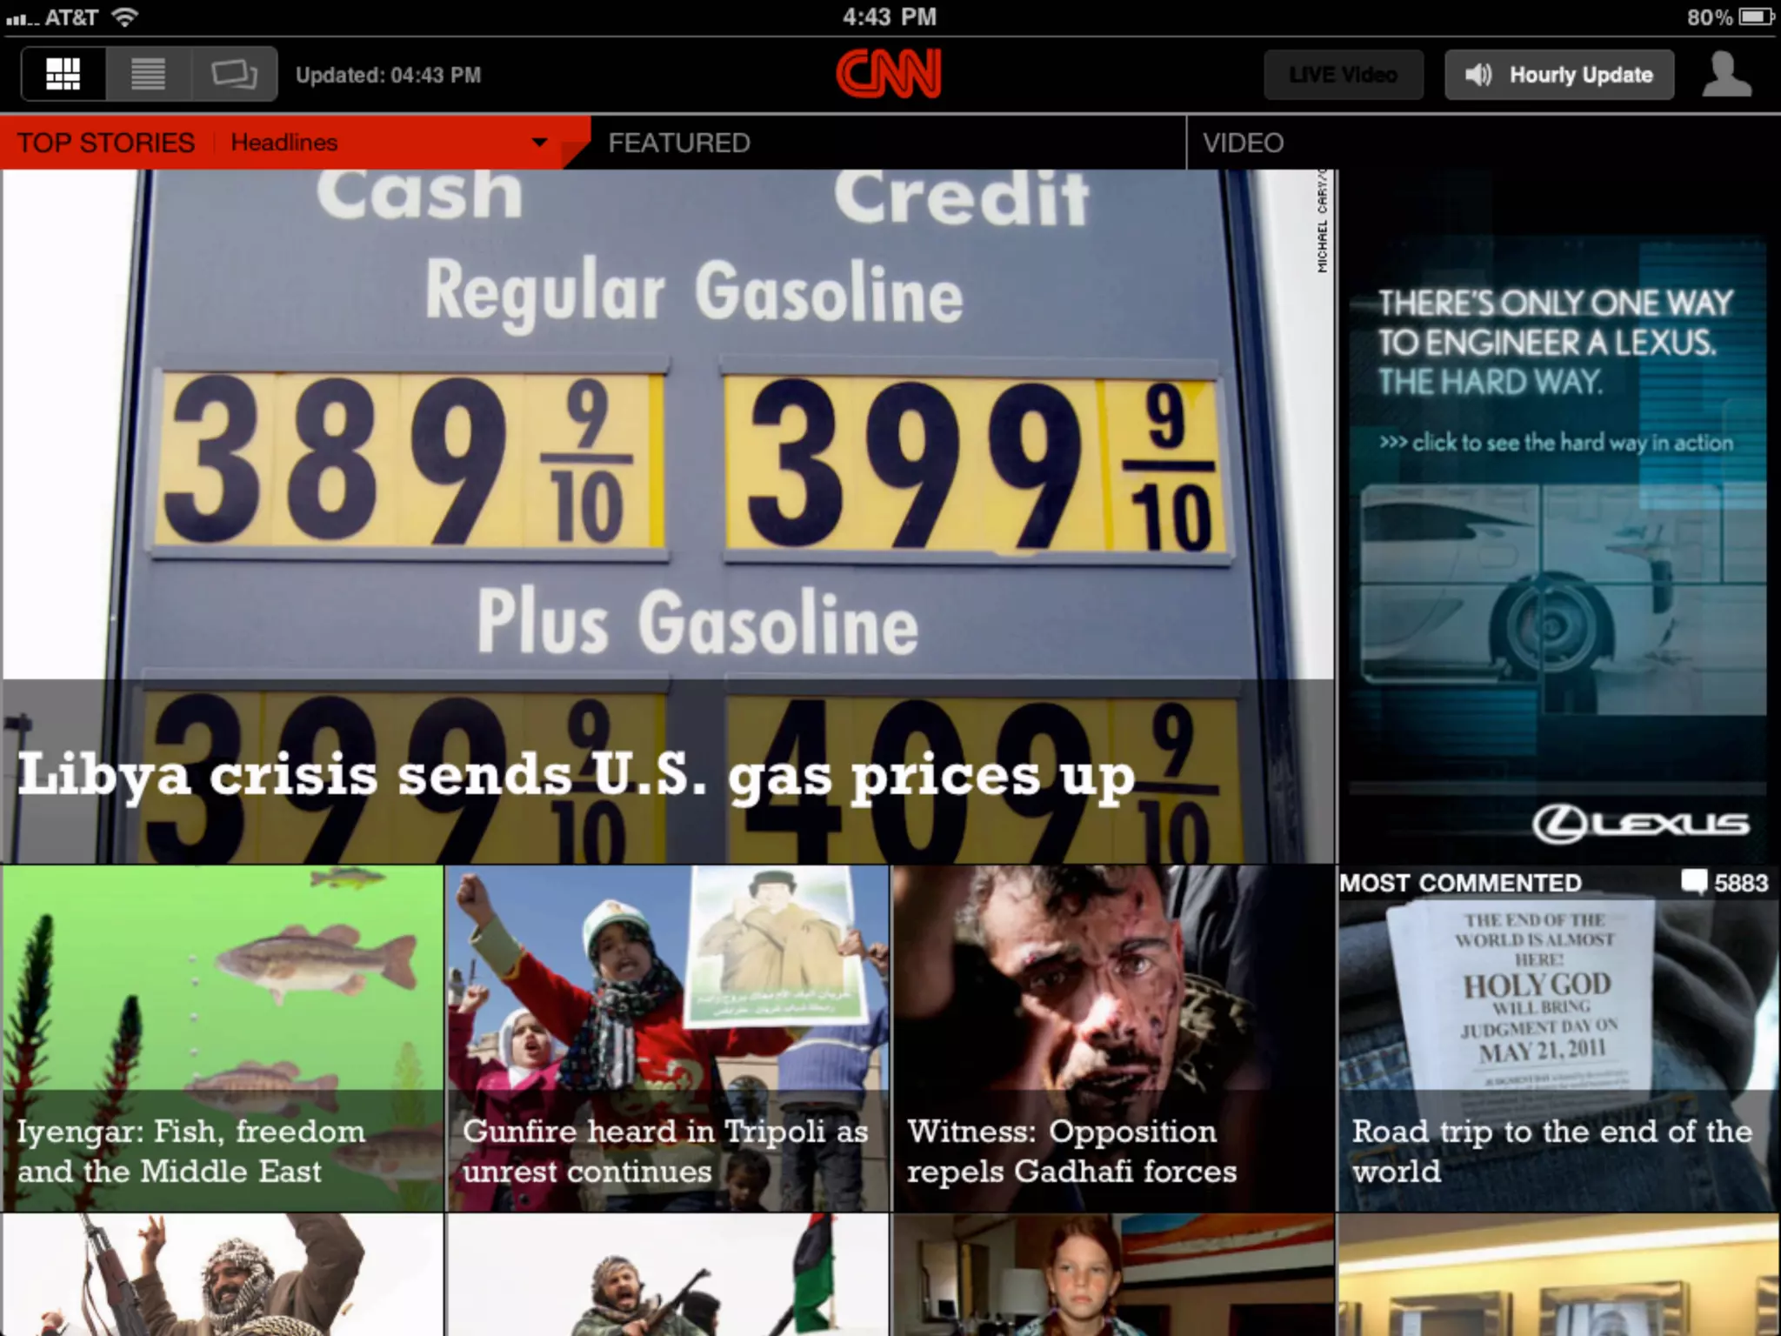This screenshot has height=1336, width=1781.
Task: Switch to grid view layout icon
Action: (63, 75)
